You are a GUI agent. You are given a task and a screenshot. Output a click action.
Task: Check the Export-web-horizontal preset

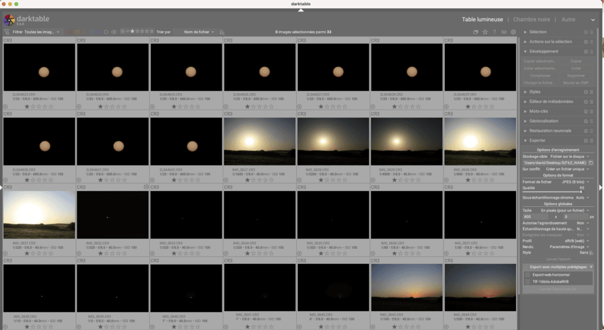pyautogui.click(x=527, y=275)
